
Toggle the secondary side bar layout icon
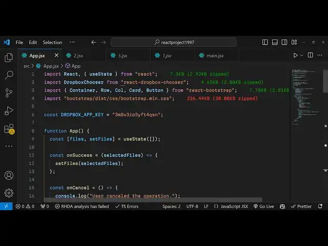284,42
